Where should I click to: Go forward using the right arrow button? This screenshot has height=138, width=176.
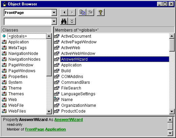tap(72, 12)
